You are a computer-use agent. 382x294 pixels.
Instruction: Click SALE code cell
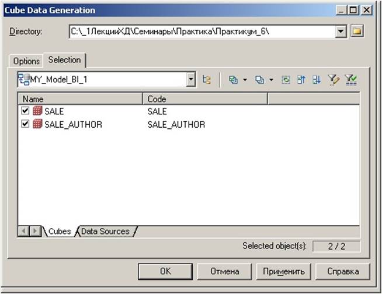(157, 111)
